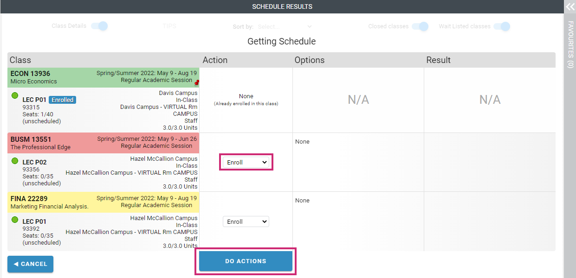Click 'Already enrolled in this class' note

pos(246,104)
